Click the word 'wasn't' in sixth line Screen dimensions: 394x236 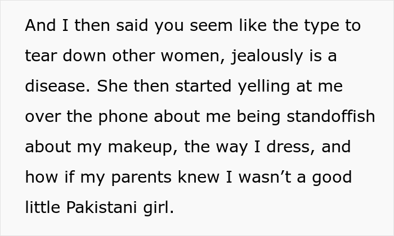[x=265, y=177]
